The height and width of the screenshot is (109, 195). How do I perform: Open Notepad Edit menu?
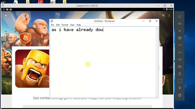[x=58, y=25]
